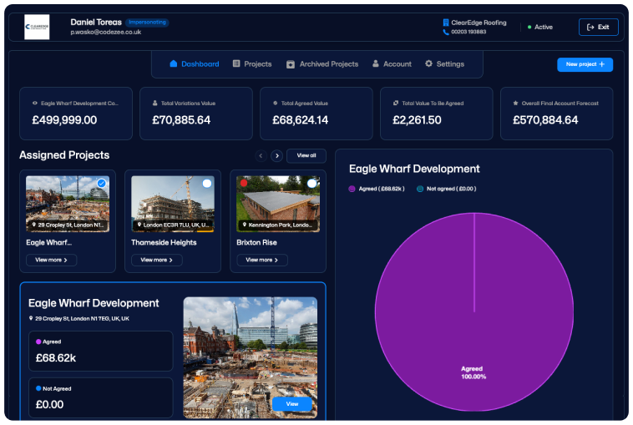Image resolution: width=633 pixels, height=425 pixels.
Task: Click the phone icon beside 00203 193883
Action: click(446, 32)
